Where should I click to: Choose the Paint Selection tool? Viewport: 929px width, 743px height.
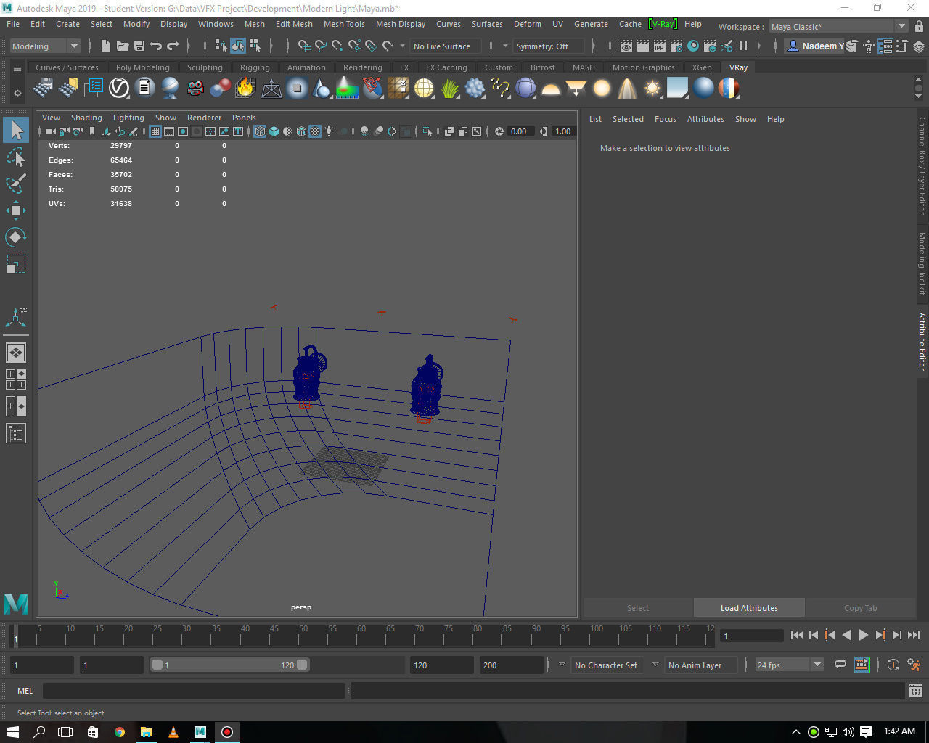pos(16,184)
